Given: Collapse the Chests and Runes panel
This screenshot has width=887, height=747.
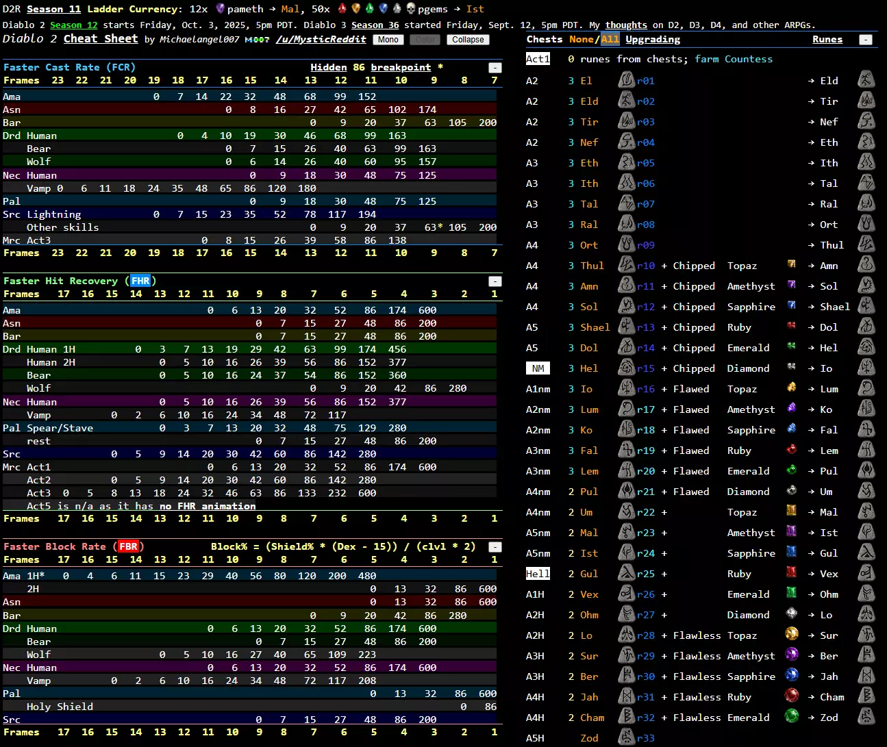Looking at the screenshot, I should [866, 40].
